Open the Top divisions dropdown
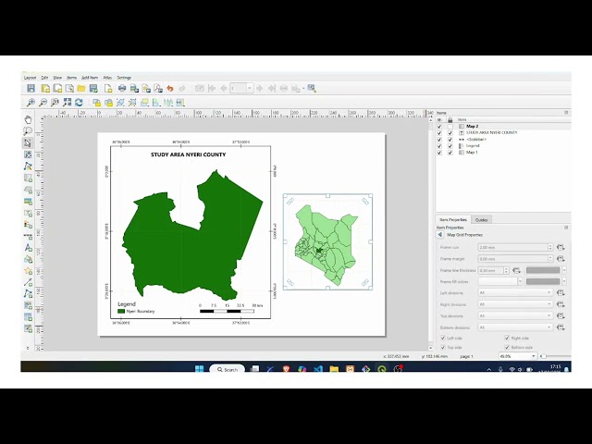Screen dimensions: 592x444 click(x=515, y=315)
